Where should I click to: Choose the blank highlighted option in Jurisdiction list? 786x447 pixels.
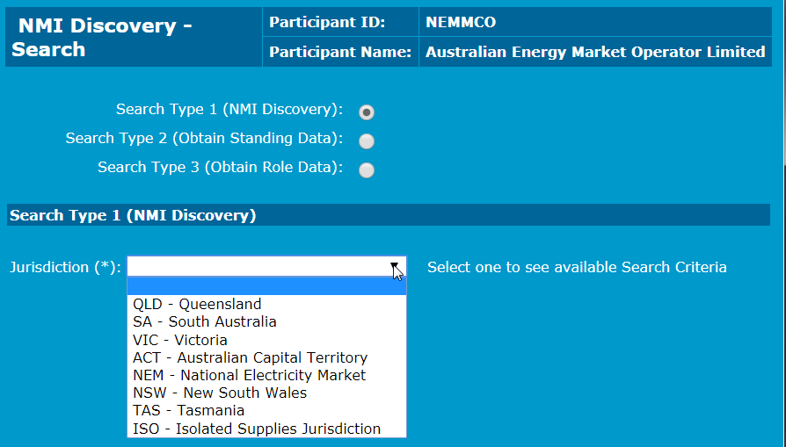pyautogui.click(x=266, y=286)
